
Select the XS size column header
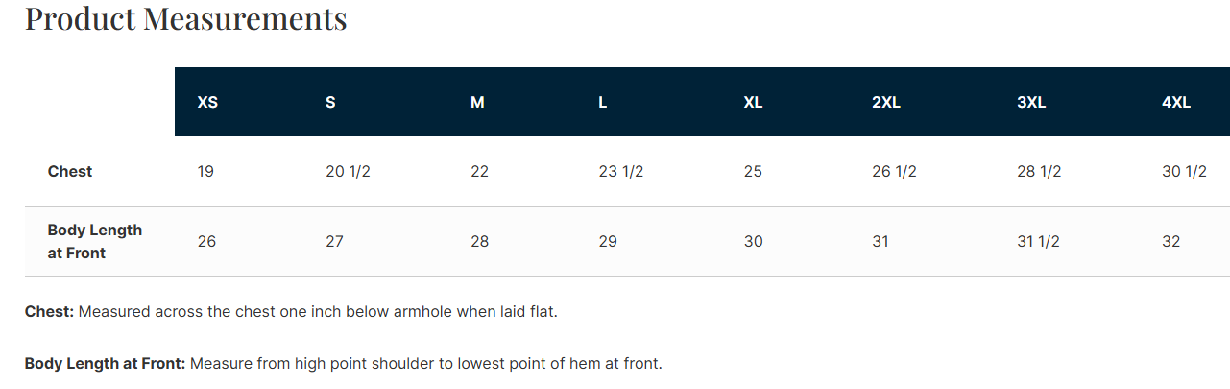[207, 102]
